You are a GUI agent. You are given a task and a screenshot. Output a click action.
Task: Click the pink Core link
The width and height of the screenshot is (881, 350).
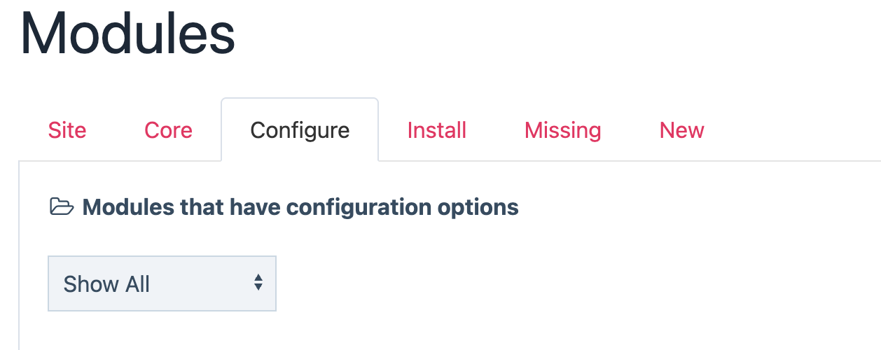(x=168, y=130)
